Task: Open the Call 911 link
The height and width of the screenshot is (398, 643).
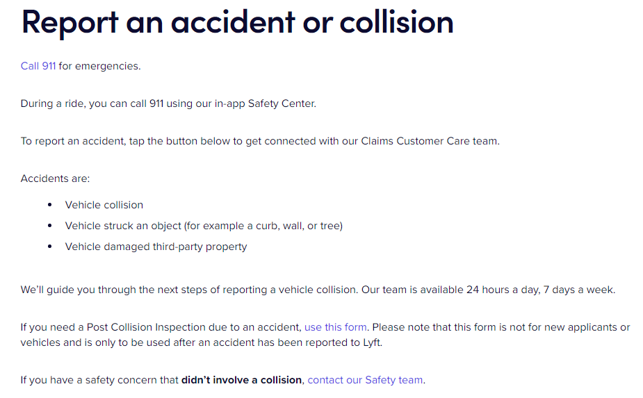Action: pyautogui.click(x=38, y=66)
